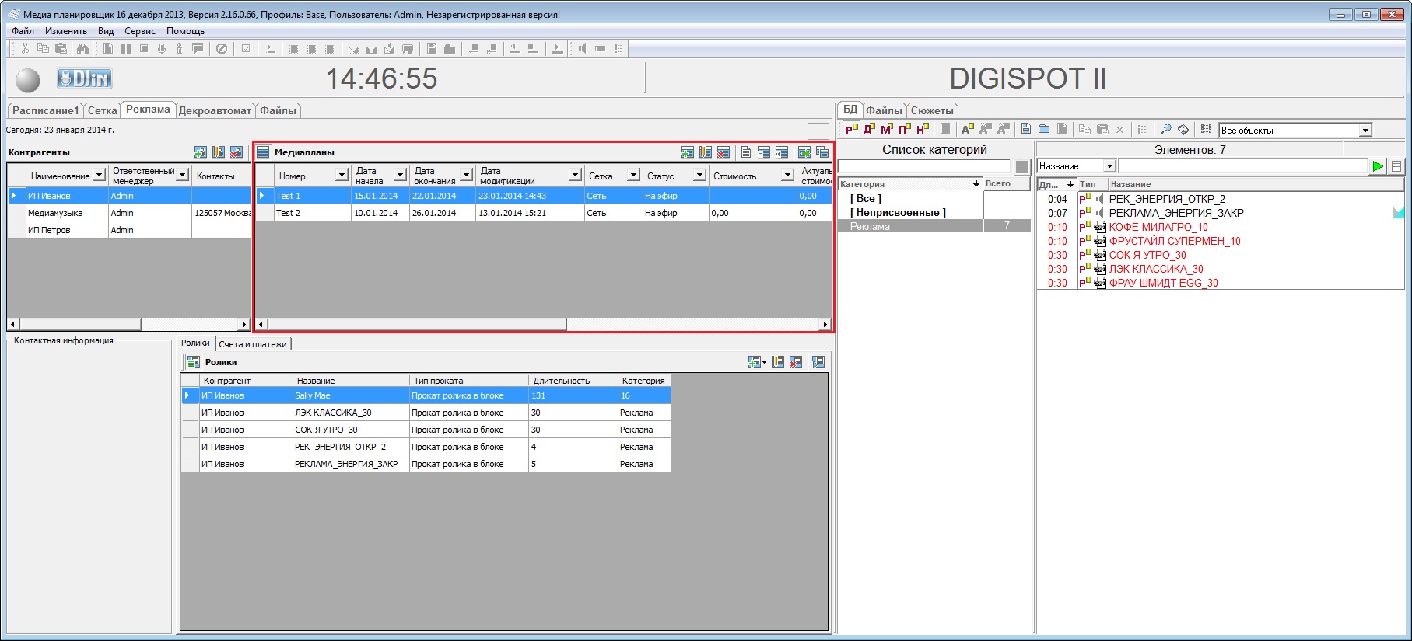1412x641 pixels.
Task: Open the Помощь menu
Action: (x=185, y=31)
